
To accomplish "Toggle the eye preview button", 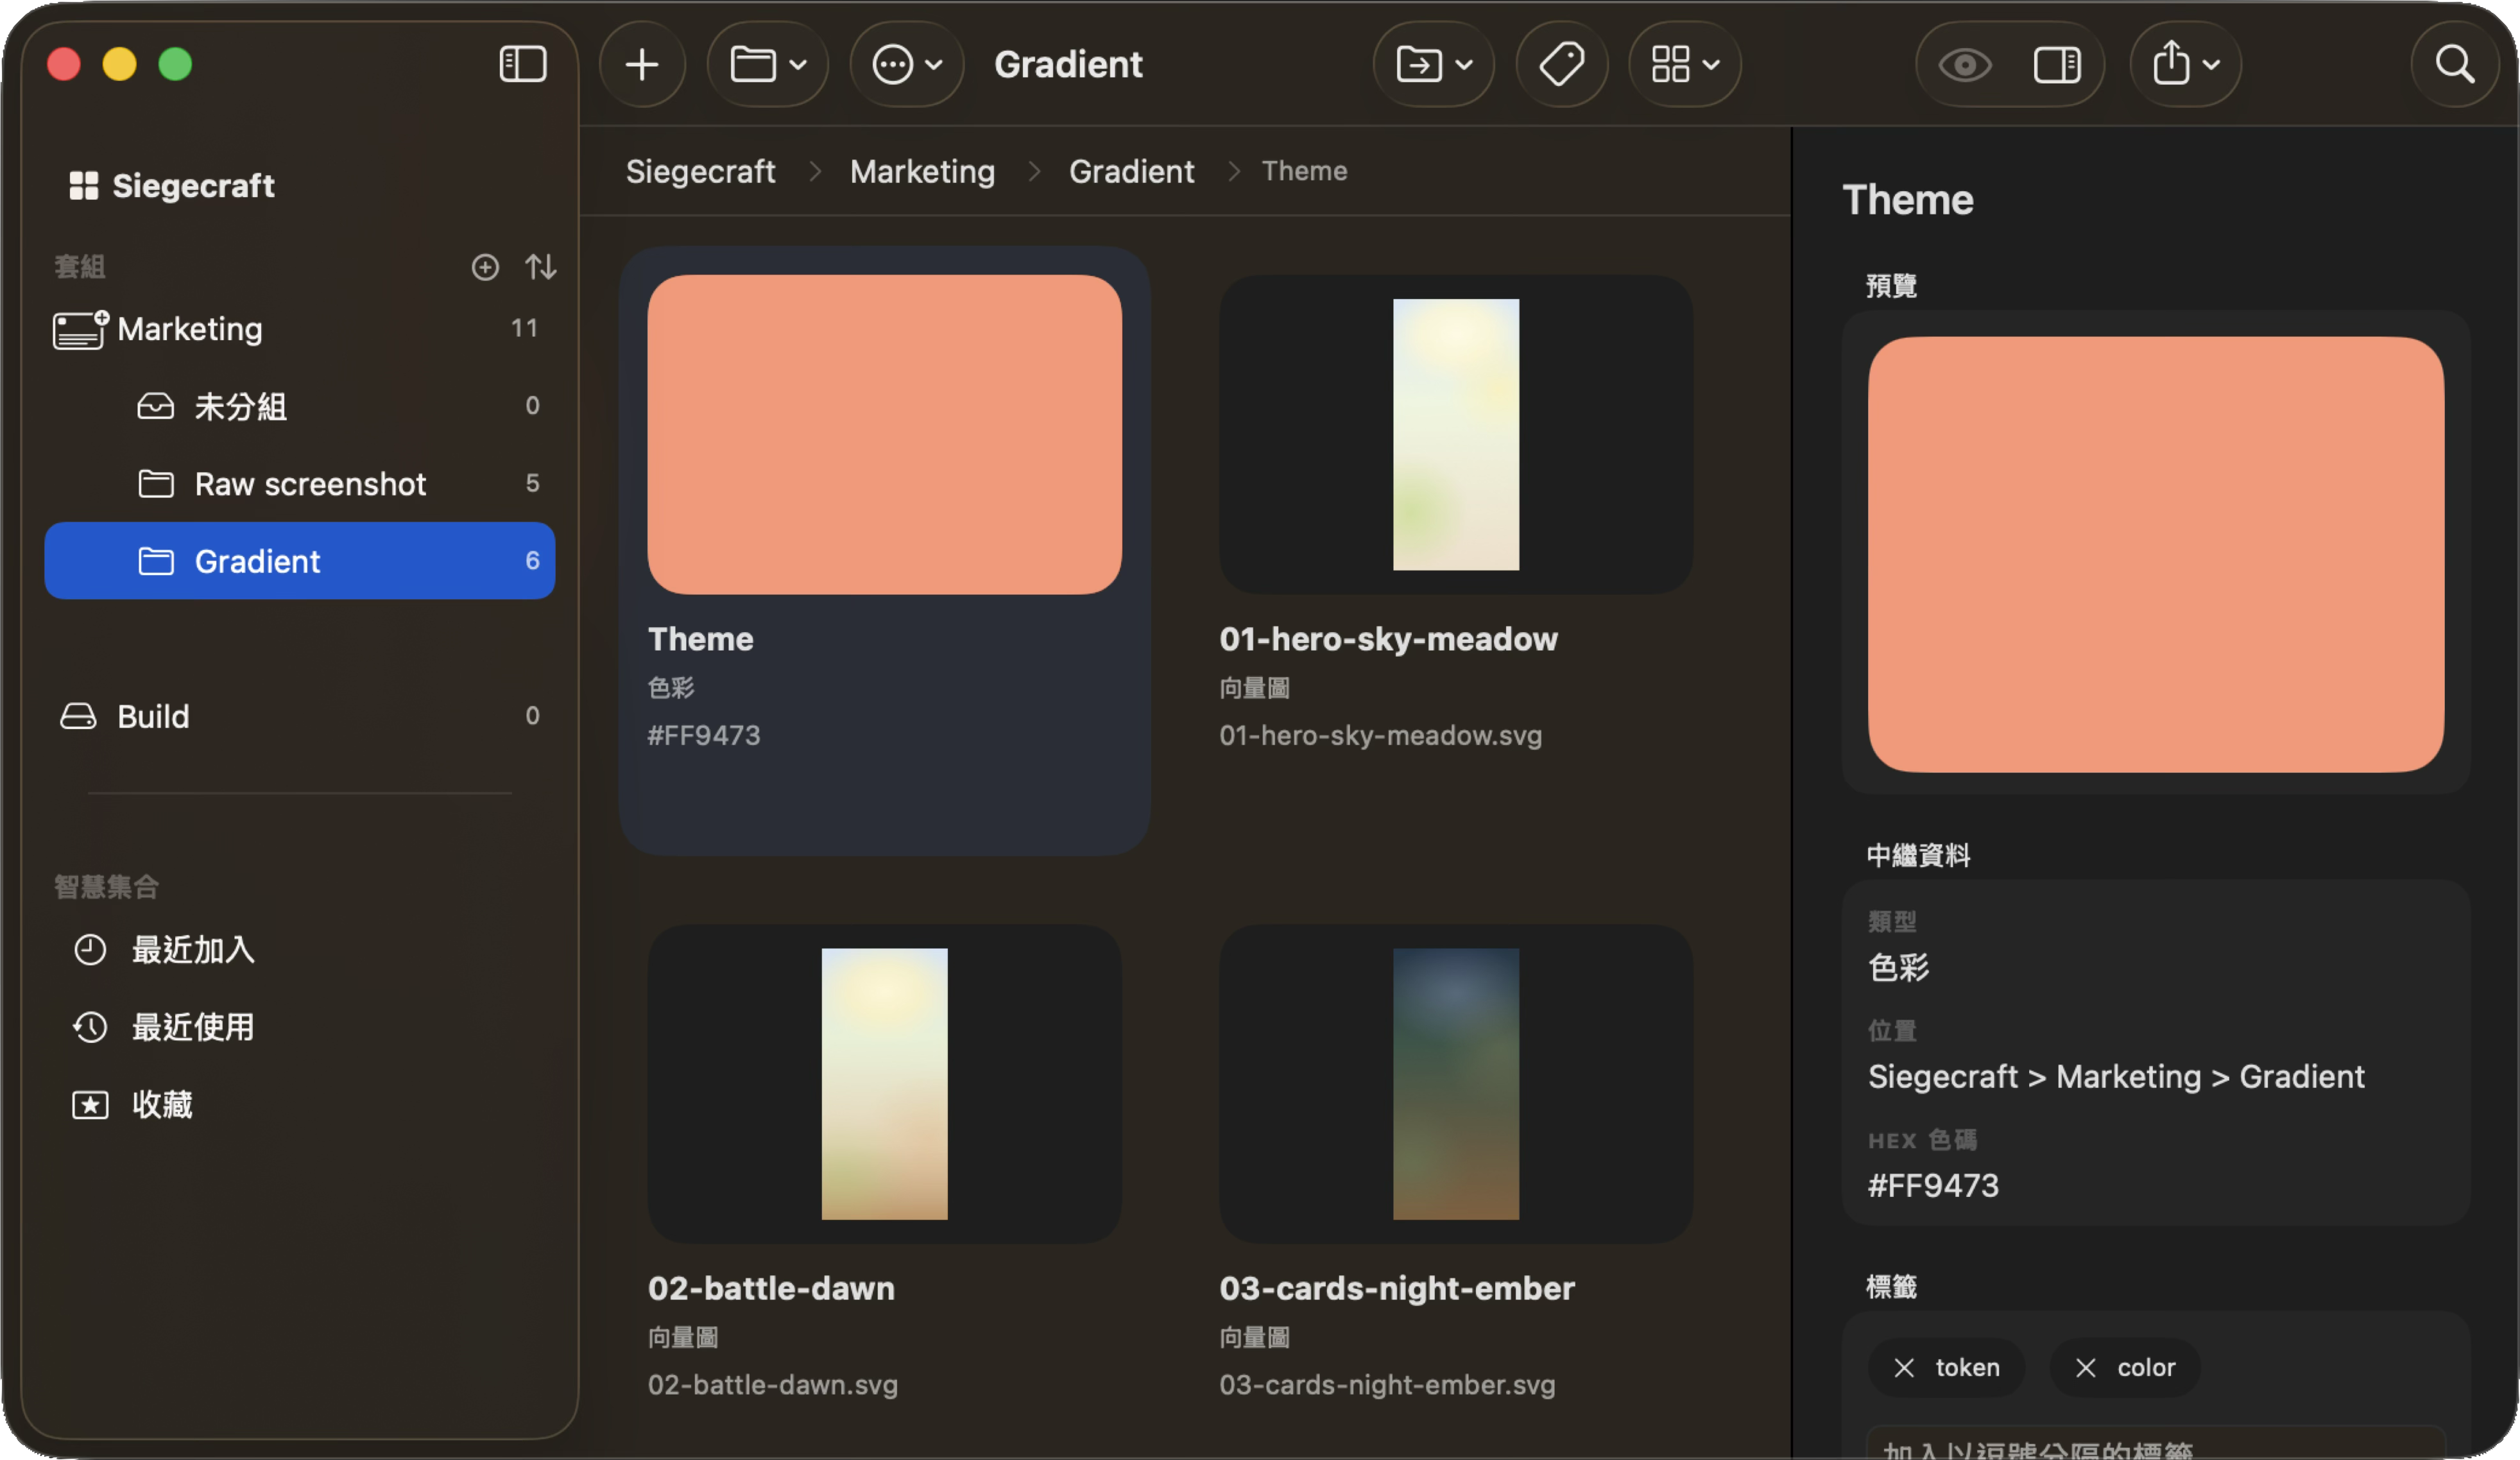I will [x=1965, y=65].
